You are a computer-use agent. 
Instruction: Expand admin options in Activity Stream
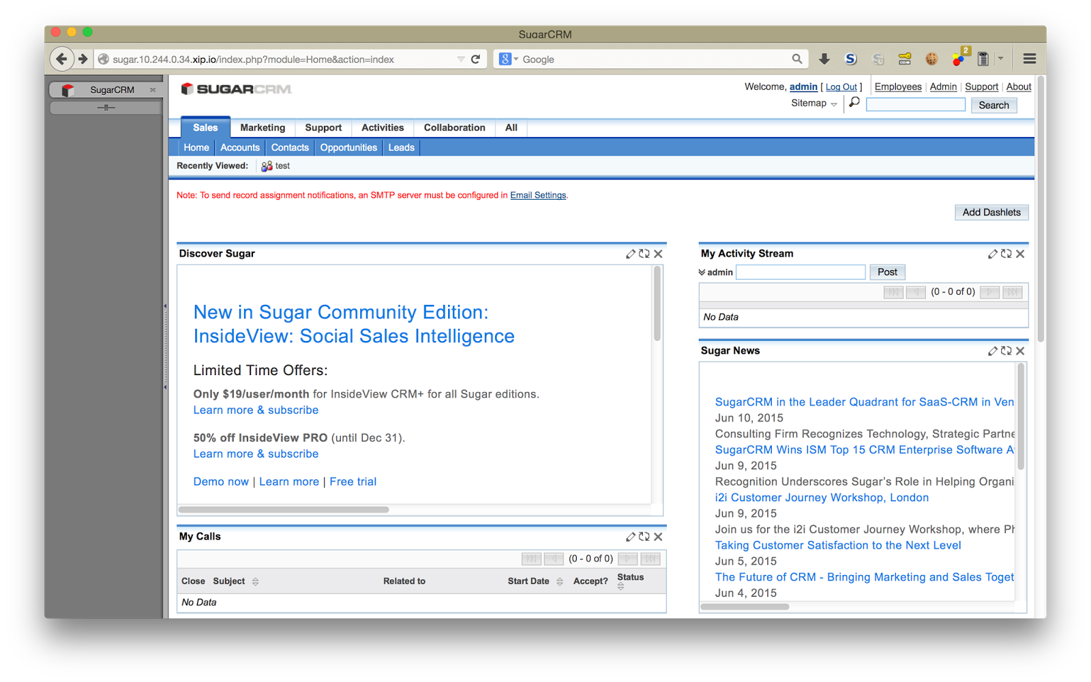point(702,272)
